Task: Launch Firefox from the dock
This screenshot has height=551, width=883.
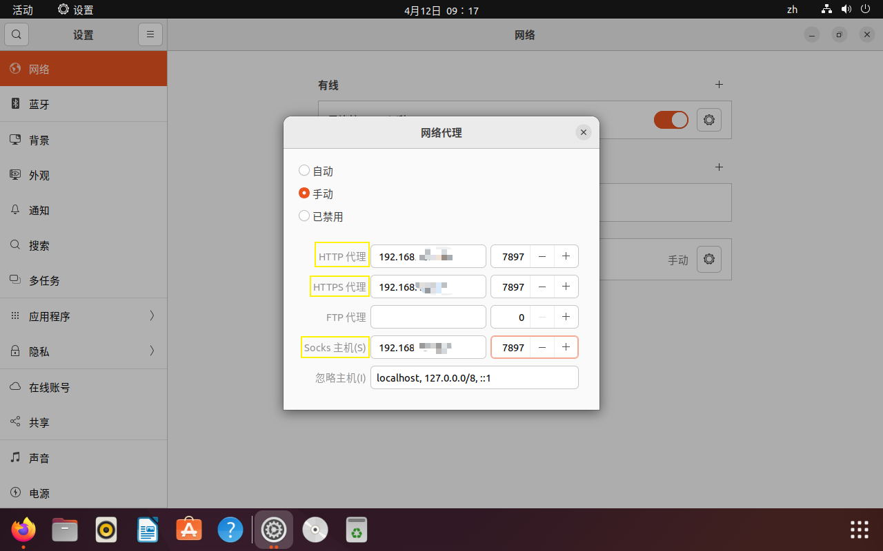Action: pos(23,530)
